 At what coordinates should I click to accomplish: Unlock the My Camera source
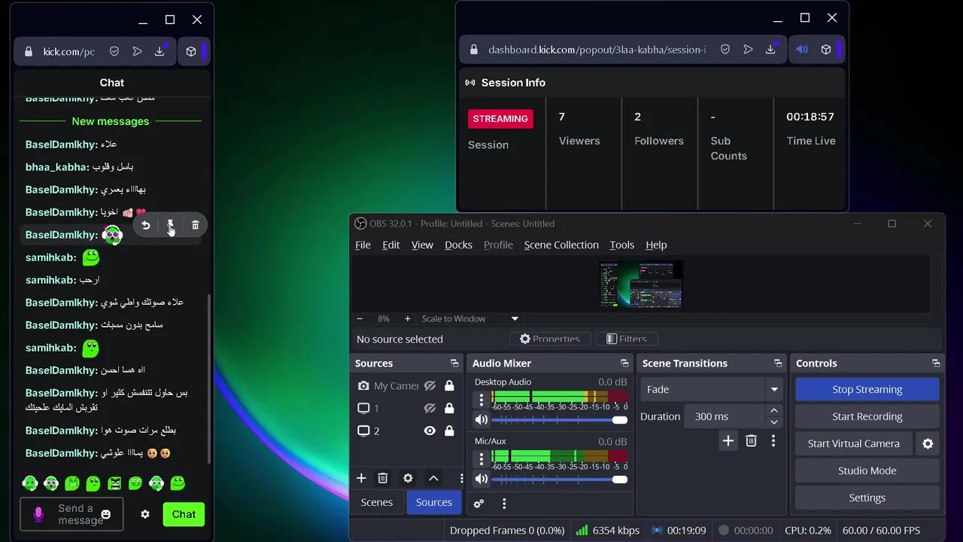point(449,386)
